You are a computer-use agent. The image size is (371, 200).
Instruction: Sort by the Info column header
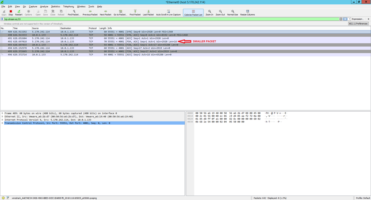(239, 28)
